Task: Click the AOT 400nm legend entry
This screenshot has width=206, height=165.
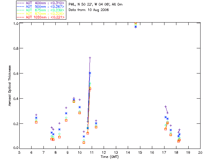Action: coord(41,3)
